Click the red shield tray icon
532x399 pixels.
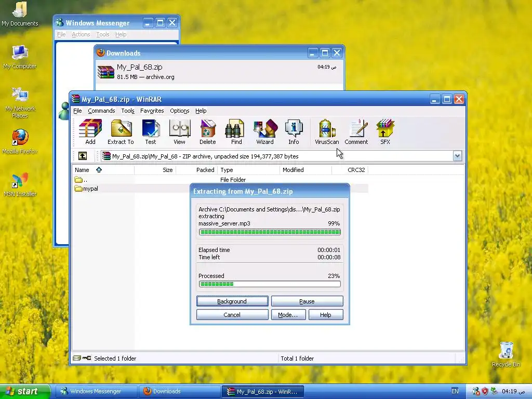(485, 391)
